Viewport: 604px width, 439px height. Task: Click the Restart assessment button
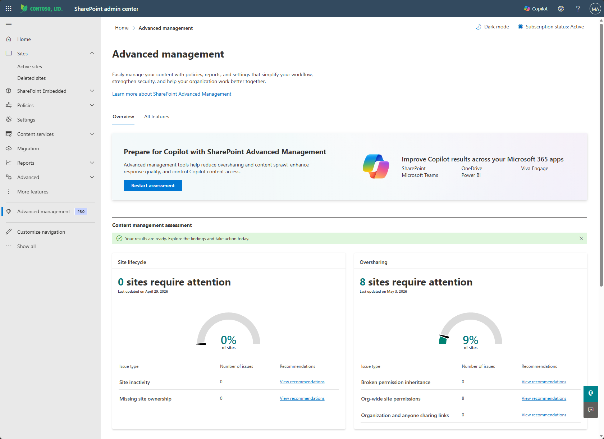click(x=153, y=186)
